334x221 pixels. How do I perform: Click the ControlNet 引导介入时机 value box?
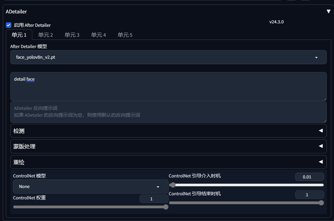click(x=310, y=177)
